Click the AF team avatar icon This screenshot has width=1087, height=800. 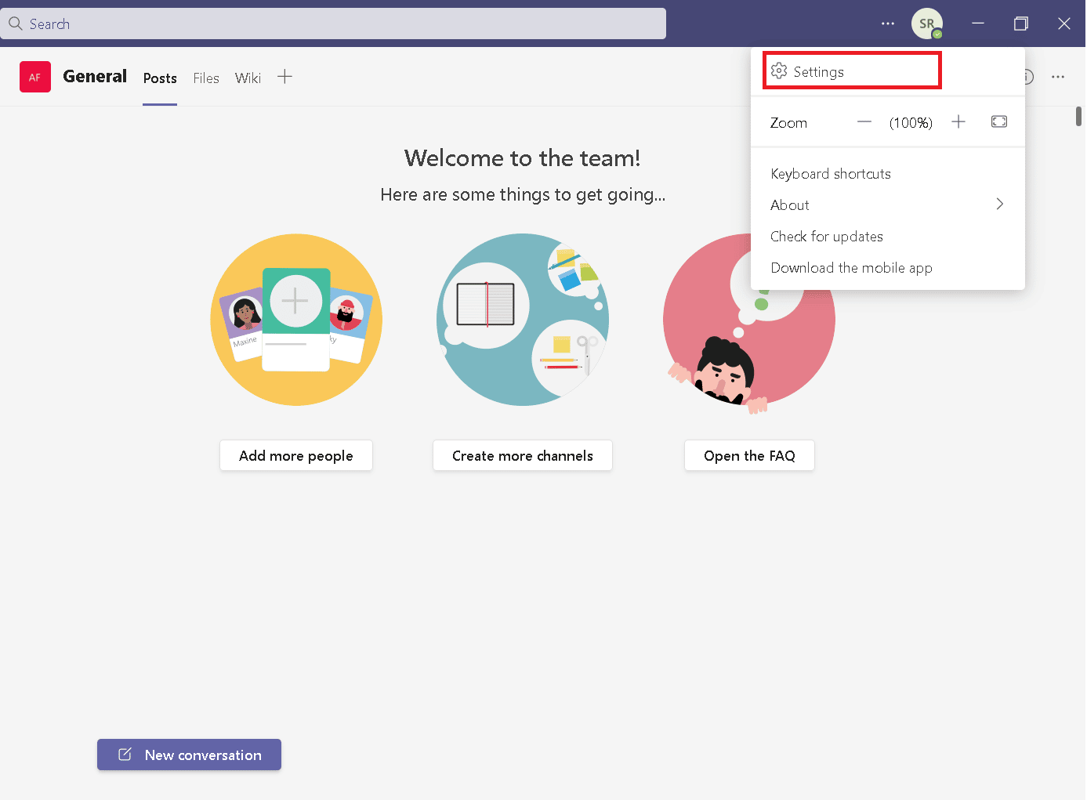(x=35, y=77)
